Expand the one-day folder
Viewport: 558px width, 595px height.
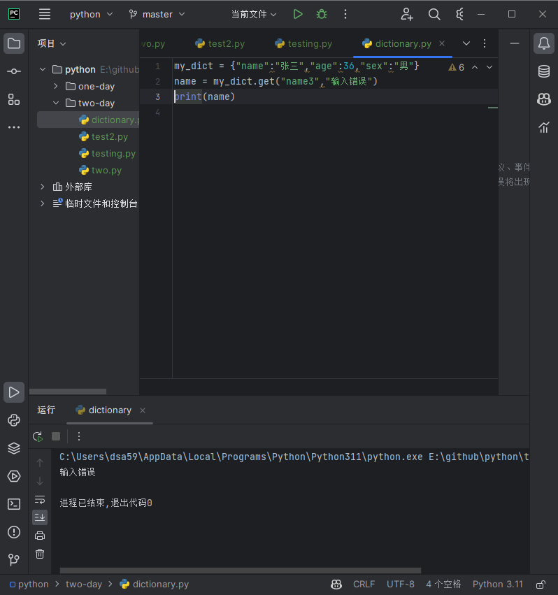tap(56, 86)
